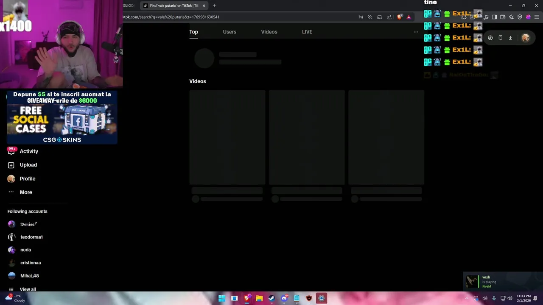
Task: Go to Profile in the sidebar
Action: tap(22, 179)
